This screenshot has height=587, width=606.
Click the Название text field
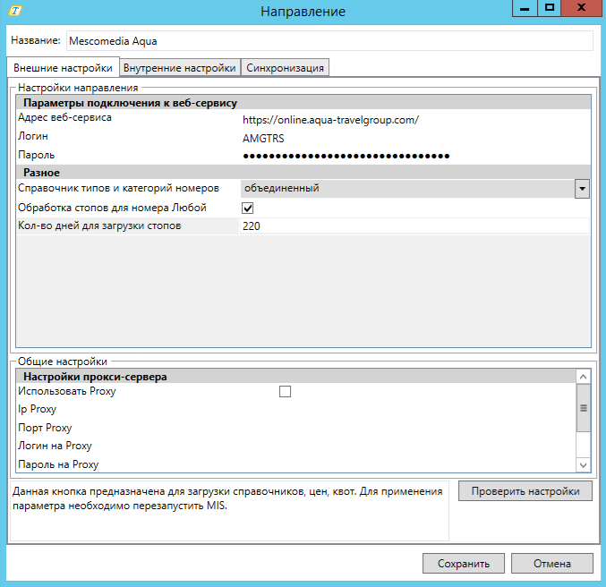coord(329,41)
